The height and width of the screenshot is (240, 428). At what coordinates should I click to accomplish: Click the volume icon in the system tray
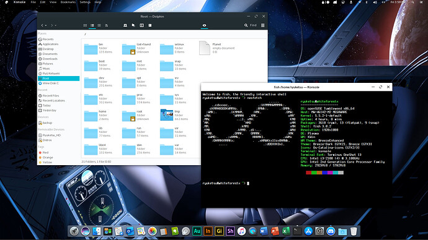[375, 2]
